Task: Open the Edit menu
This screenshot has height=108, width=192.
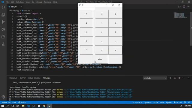Action: pyautogui.click(x=12, y=2)
